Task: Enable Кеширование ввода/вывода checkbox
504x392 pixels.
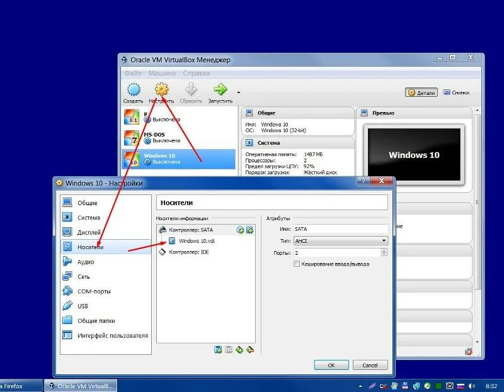Action: click(297, 264)
